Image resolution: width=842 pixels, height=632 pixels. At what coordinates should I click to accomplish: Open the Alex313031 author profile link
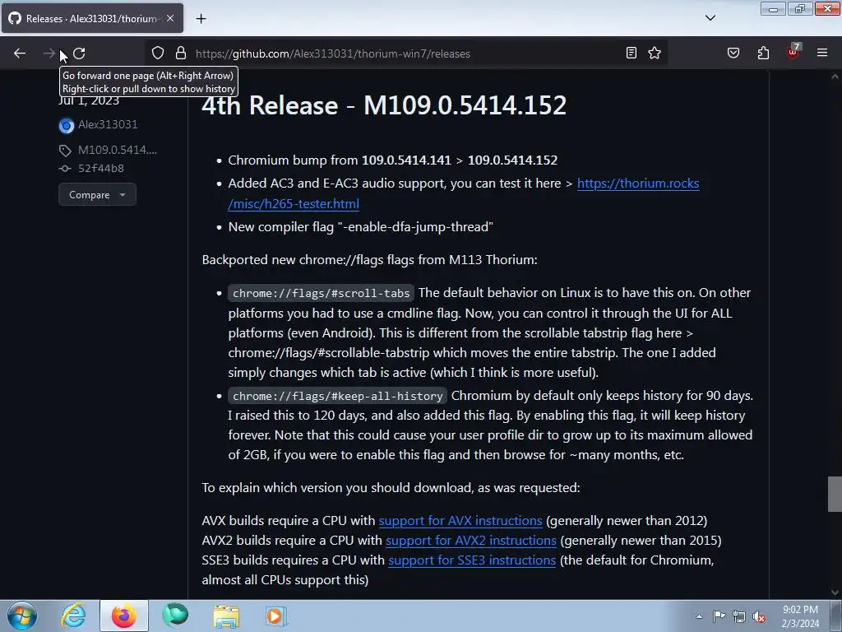[x=108, y=125]
